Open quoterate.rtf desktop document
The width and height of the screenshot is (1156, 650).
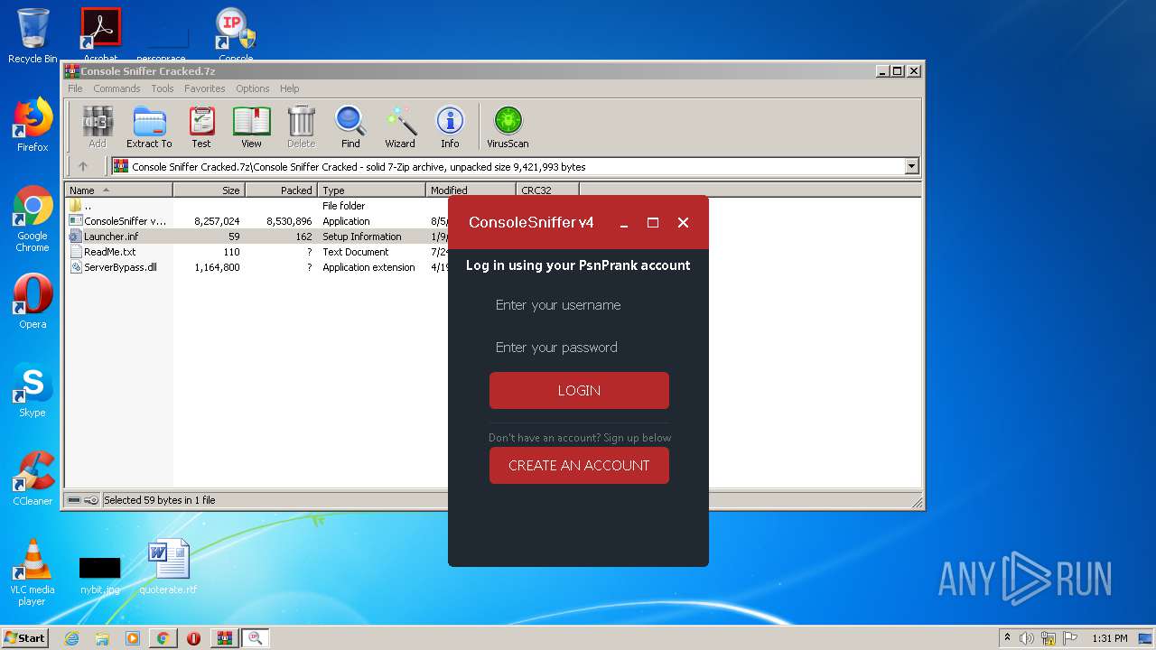(168, 567)
